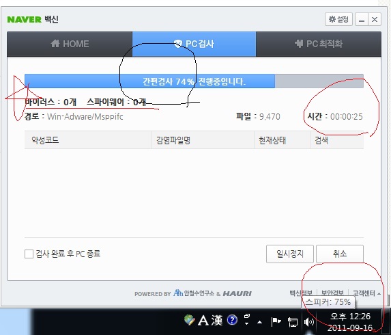This screenshot has height=335, width=391.
Task: Cancel the scan with 취소 button
Action: (x=340, y=254)
